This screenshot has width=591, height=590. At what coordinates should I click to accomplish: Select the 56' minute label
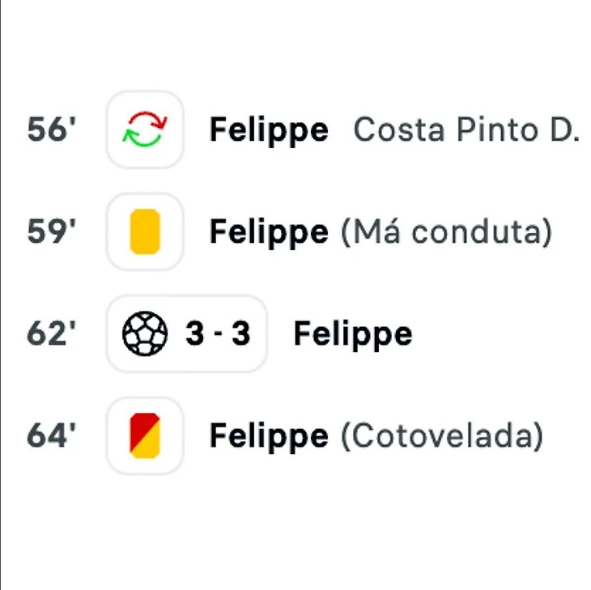tap(52, 129)
